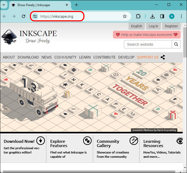Click the scroll down arrow
The width and height of the screenshot is (187, 173).
(185, 168)
